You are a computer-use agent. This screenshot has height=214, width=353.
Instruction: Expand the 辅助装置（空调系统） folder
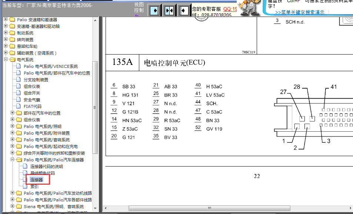(6, 53)
